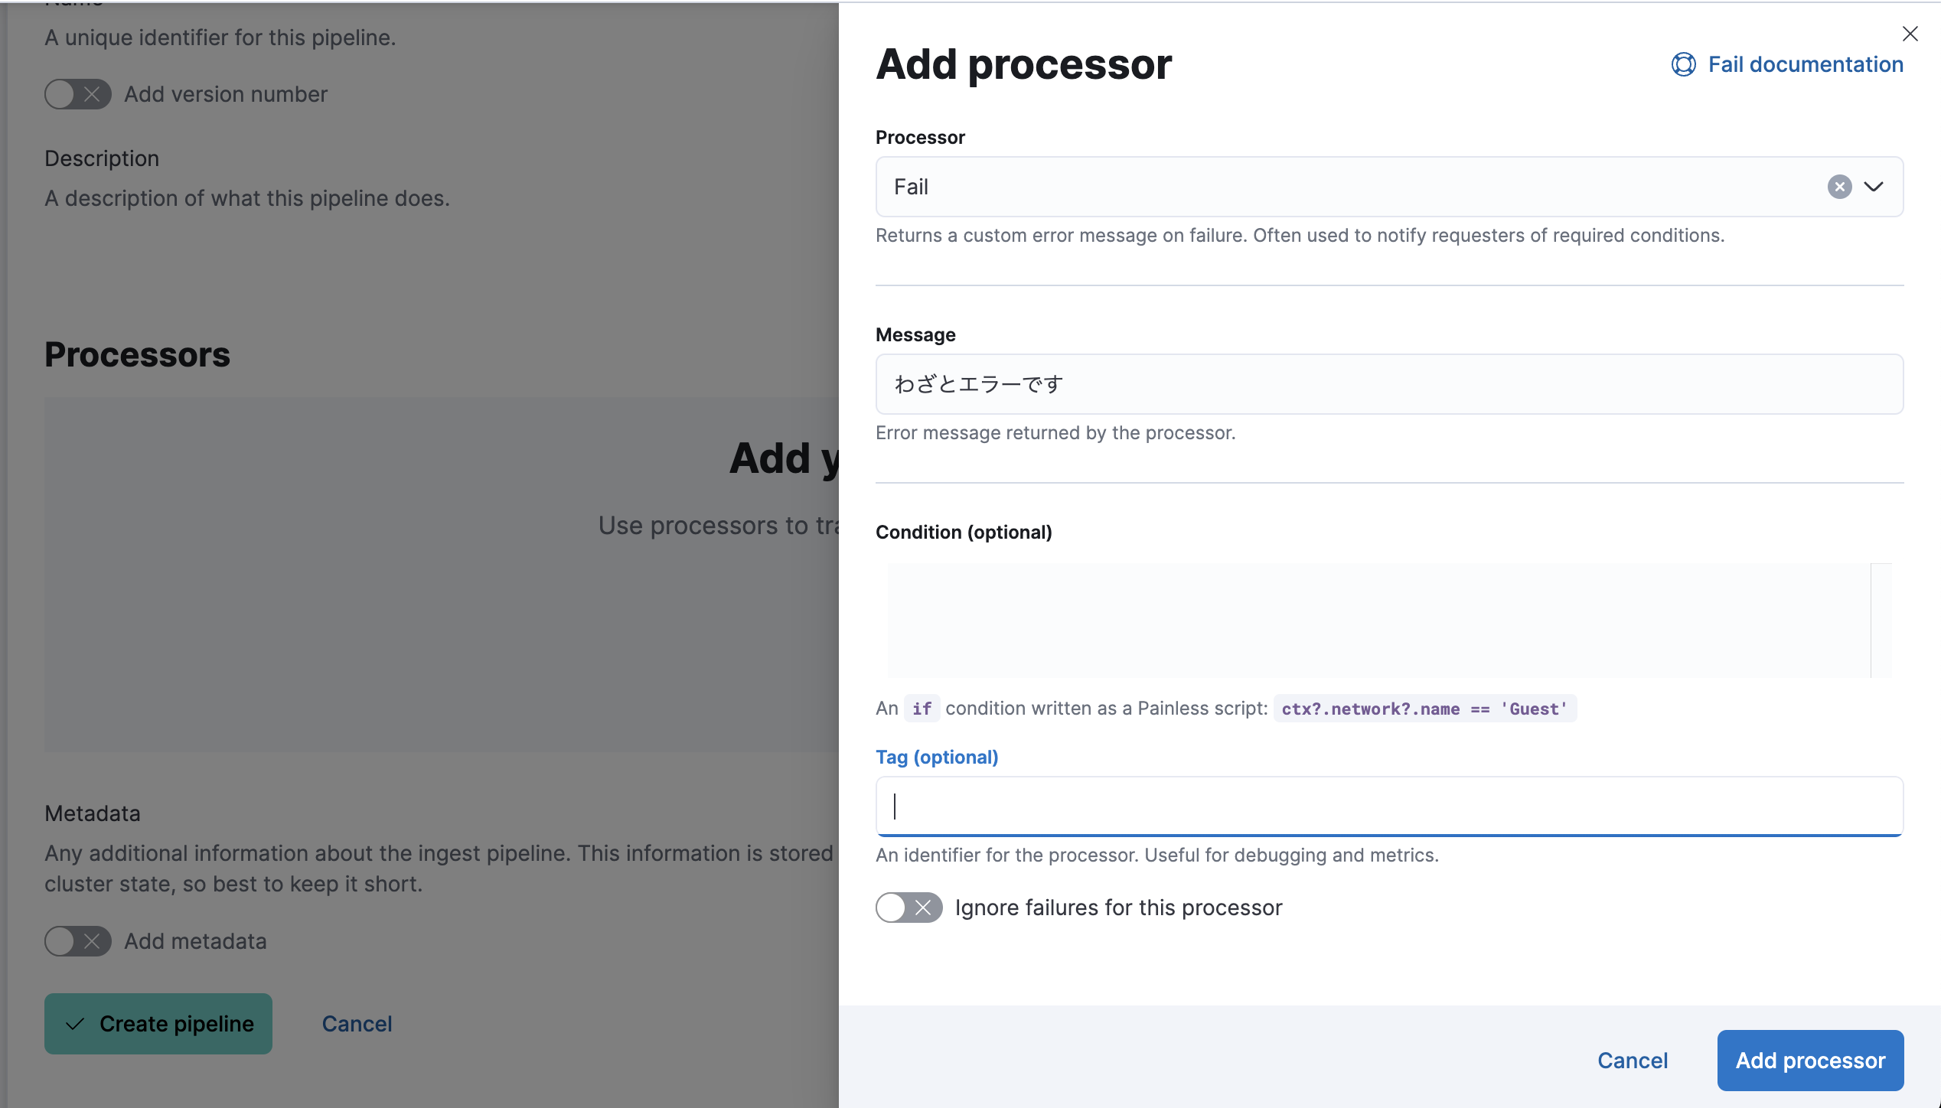Focus the Condition code editor

tap(1378, 620)
